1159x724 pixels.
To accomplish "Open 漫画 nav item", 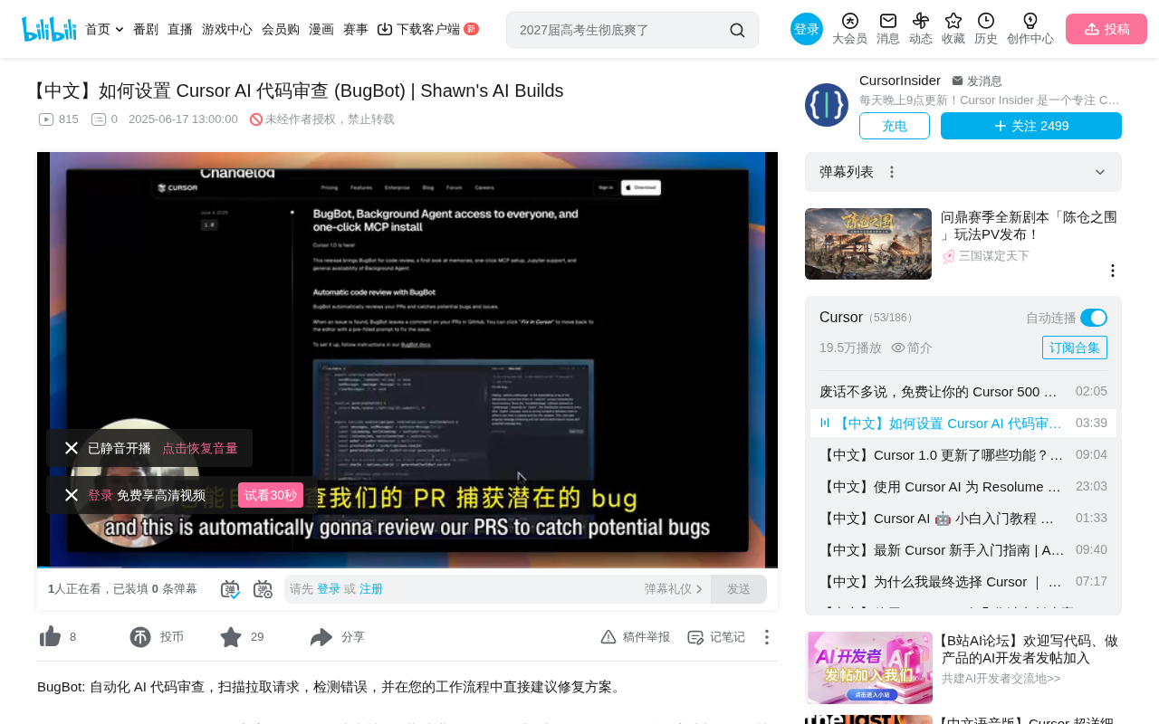I will [x=321, y=29].
